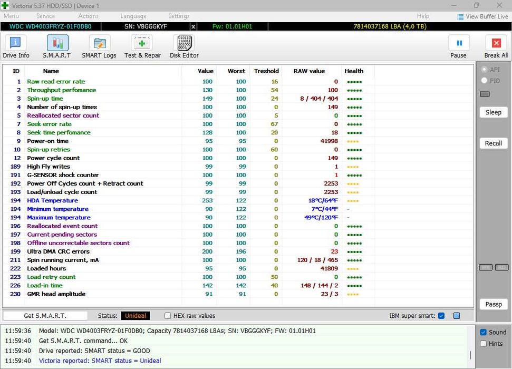Screen dimensions: 512x369
Task: Open the Settings menu
Action: coord(179,16)
